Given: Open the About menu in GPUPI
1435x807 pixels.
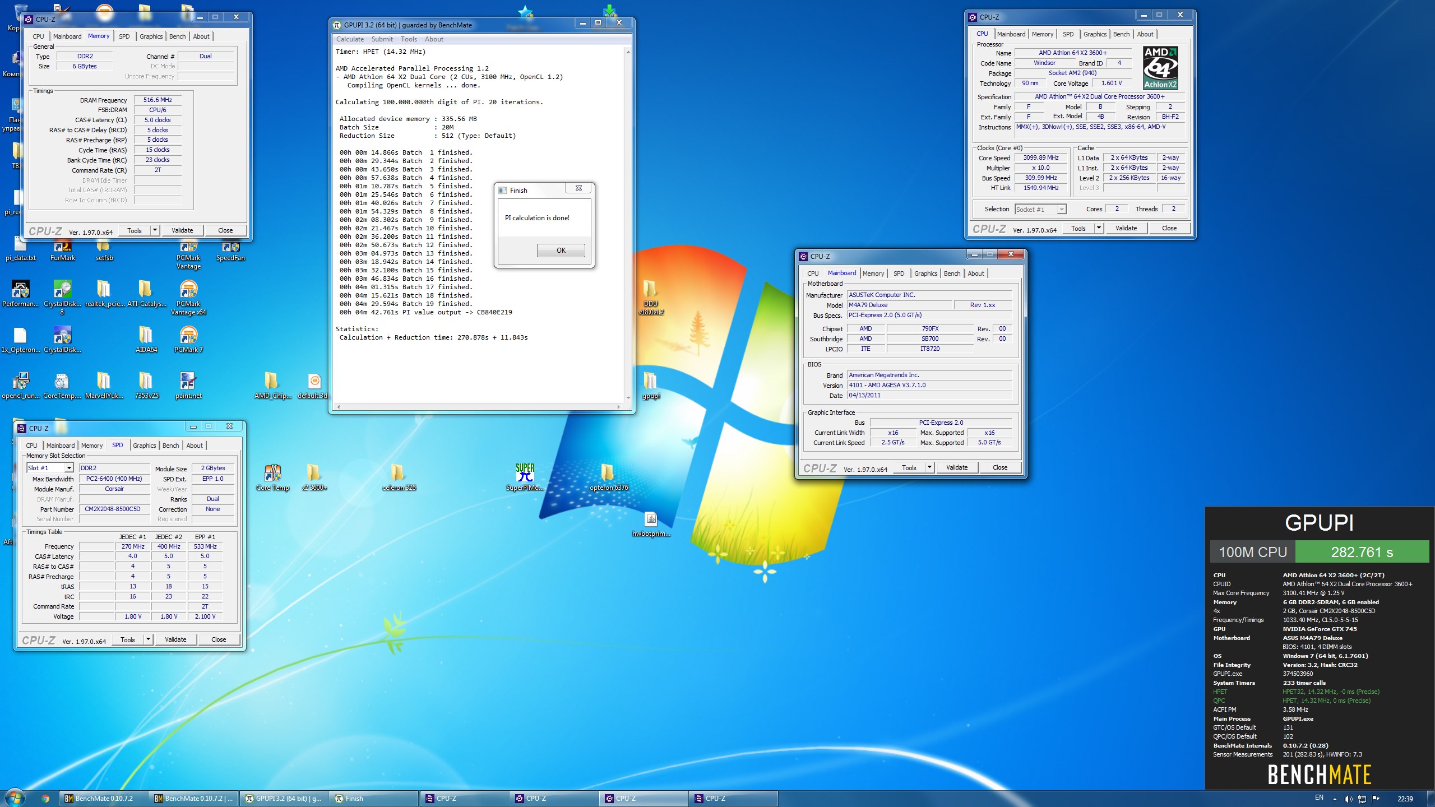Looking at the screenshot, I should (434, 39).
